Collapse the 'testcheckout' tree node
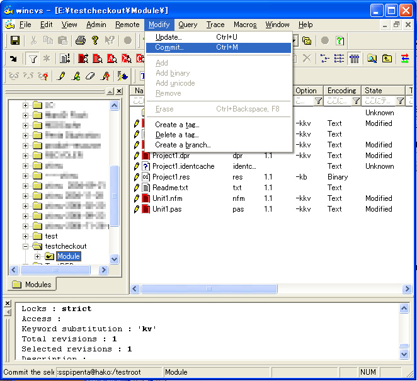This screenshot has height=381, width=417. point(26,246)
